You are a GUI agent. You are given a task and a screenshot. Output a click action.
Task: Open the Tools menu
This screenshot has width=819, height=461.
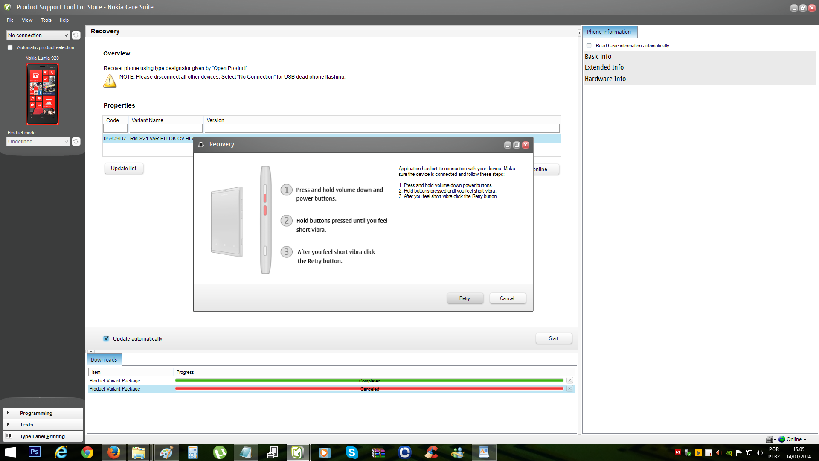(46, 20)
